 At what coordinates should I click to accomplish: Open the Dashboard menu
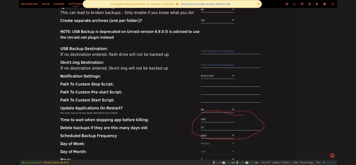(29, 4)
